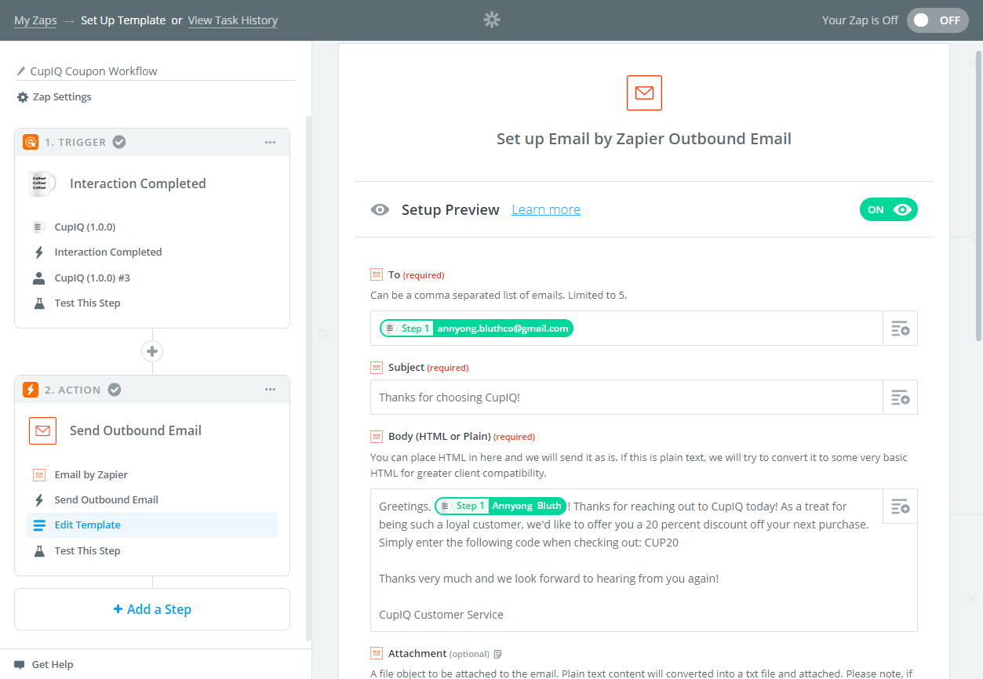The width and height of the screenshot is (983, 679).
Task: Click the envelope icon beside Subject label
Action: pos(376,367)
